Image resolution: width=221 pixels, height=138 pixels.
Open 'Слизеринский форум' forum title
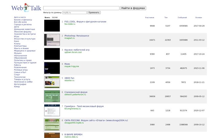(x=76, y=92)
